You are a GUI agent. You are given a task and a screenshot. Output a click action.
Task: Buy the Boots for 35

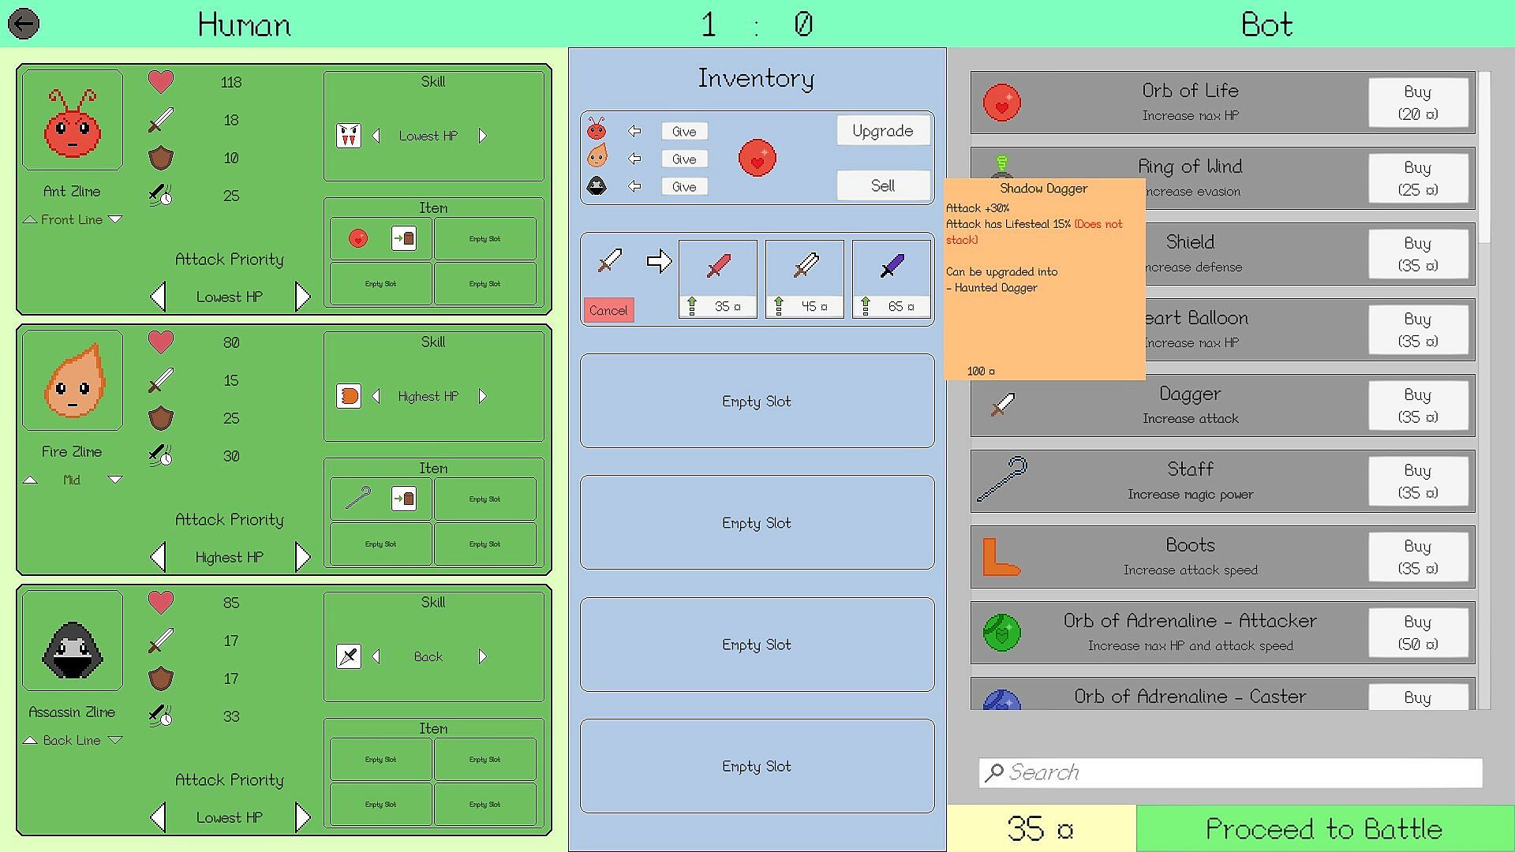pyautogui.click(x=1417, y=557)
